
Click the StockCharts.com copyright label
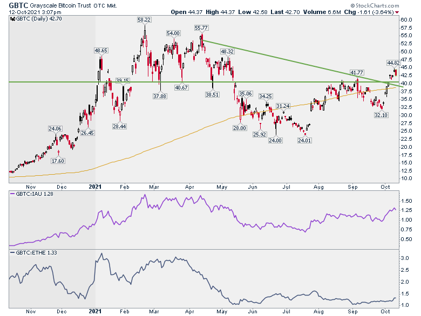pos(375,5)
